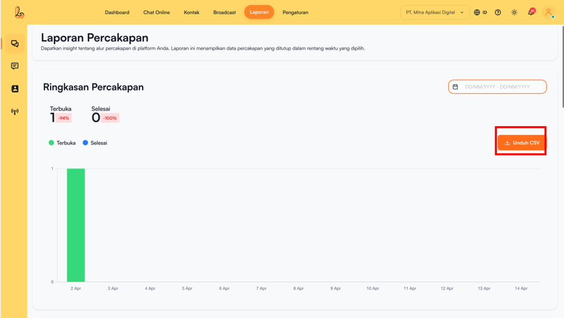Screen dimensions: 564x318
Task: Open the contact report sidebar icon
Action: pos(14,89)
